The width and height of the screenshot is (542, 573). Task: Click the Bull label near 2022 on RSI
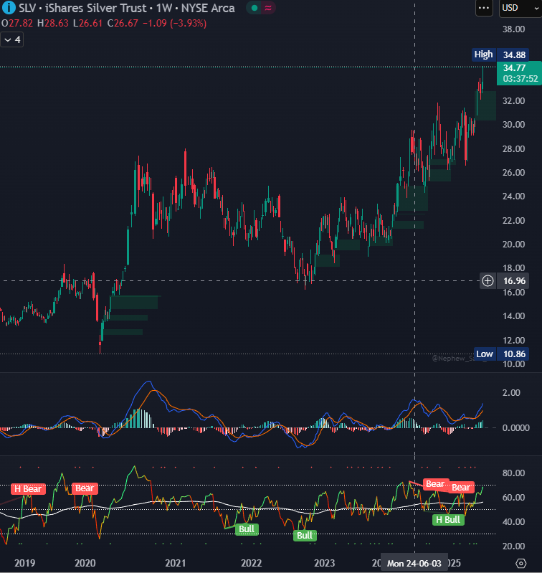coord(247,529)
